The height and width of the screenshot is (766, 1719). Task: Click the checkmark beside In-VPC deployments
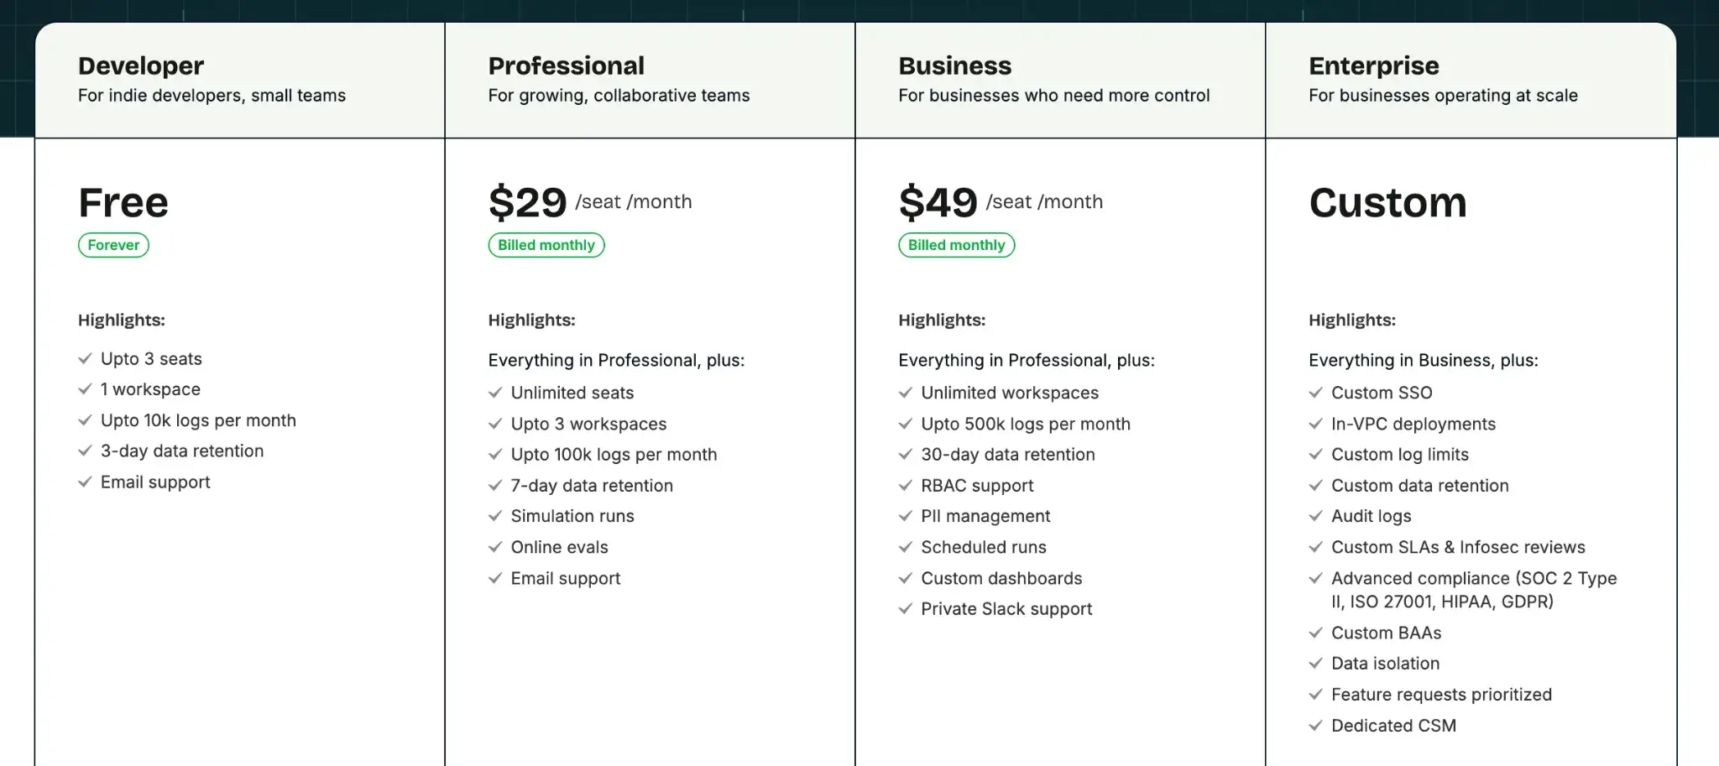point(1315,424)
